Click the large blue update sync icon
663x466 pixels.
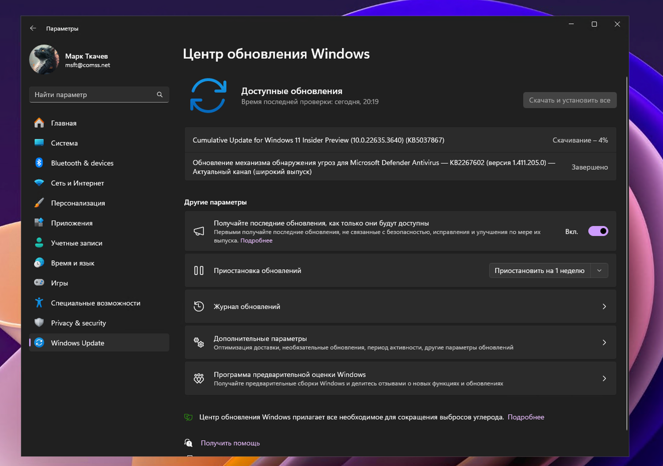pos(208,95)
